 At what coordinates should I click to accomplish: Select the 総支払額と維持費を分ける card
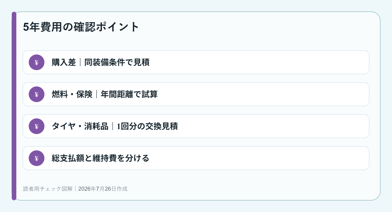click(196, 158)
